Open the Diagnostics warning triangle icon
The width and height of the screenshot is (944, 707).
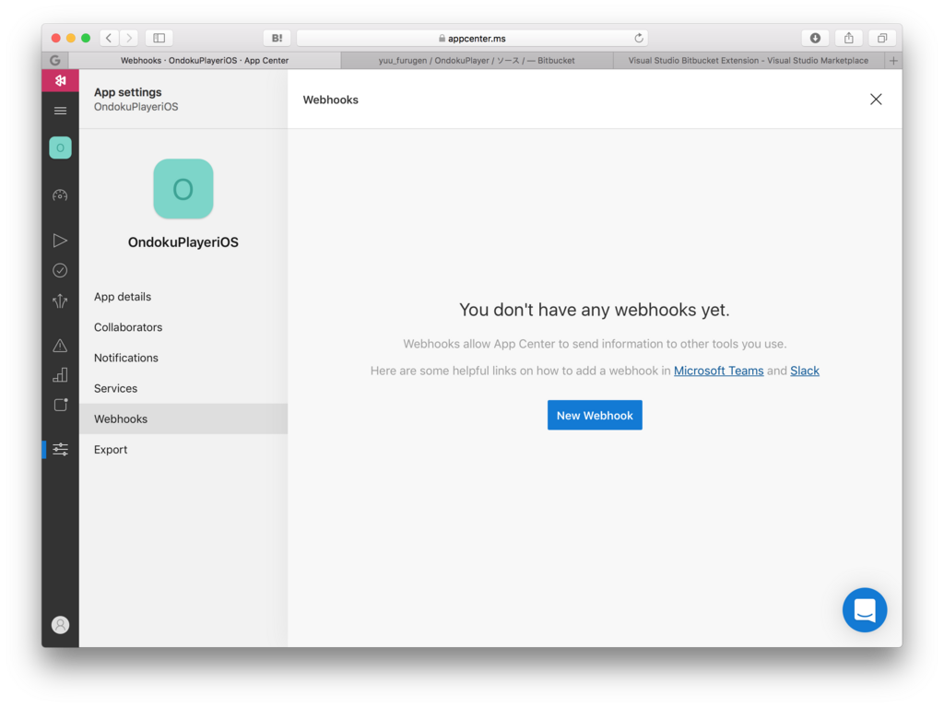60,345
